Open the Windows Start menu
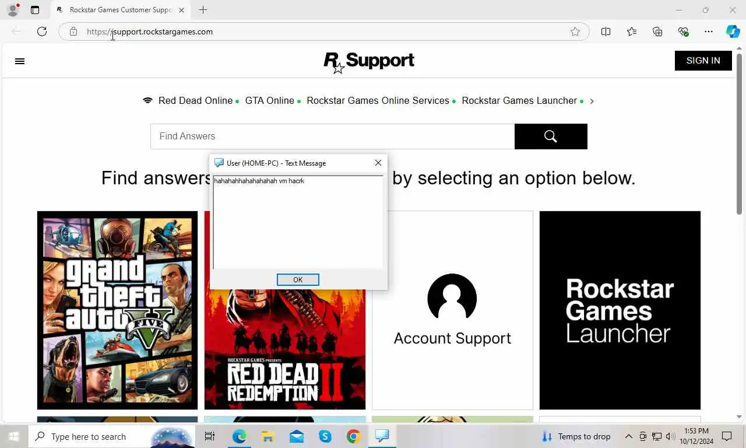 [x=14, y=436]
